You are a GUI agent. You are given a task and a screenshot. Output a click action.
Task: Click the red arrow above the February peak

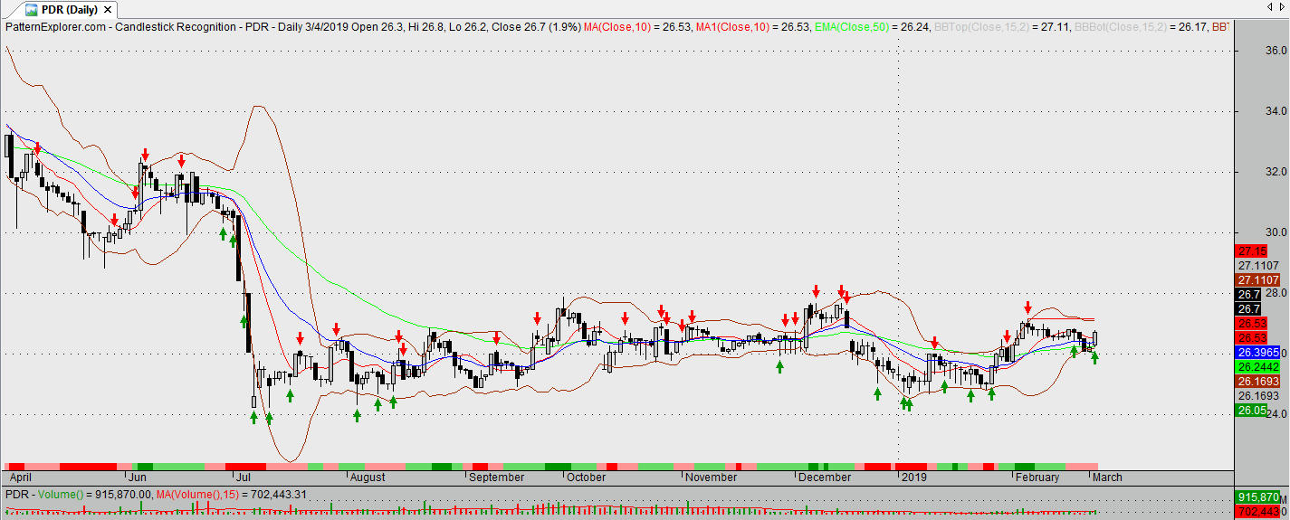(x=1027, y=307)
